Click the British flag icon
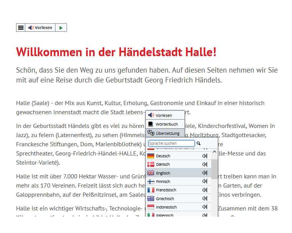Screen dimensions: 292x233 151,173
